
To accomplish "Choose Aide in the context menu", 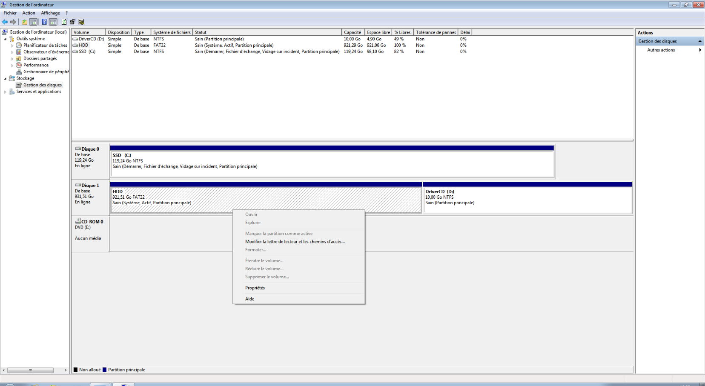I will tap(249, 299).
